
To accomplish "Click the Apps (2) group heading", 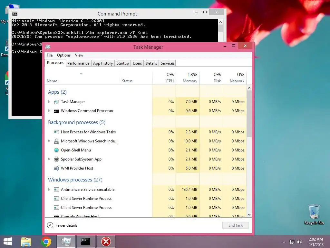I will point(57,92).
